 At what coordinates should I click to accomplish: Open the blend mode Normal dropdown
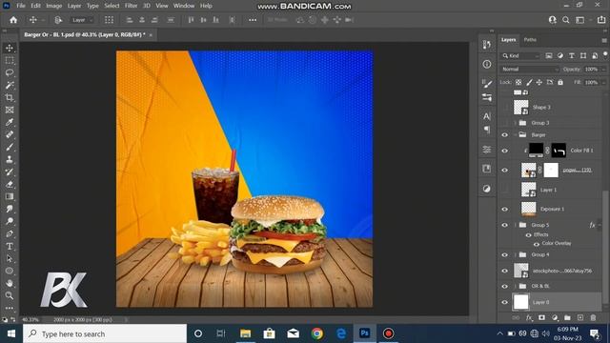click(x=530, y=70)
